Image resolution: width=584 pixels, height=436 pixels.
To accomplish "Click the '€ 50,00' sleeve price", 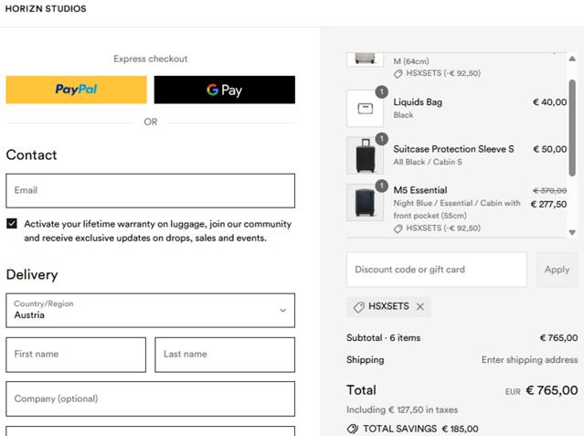I will click(550, 149).
